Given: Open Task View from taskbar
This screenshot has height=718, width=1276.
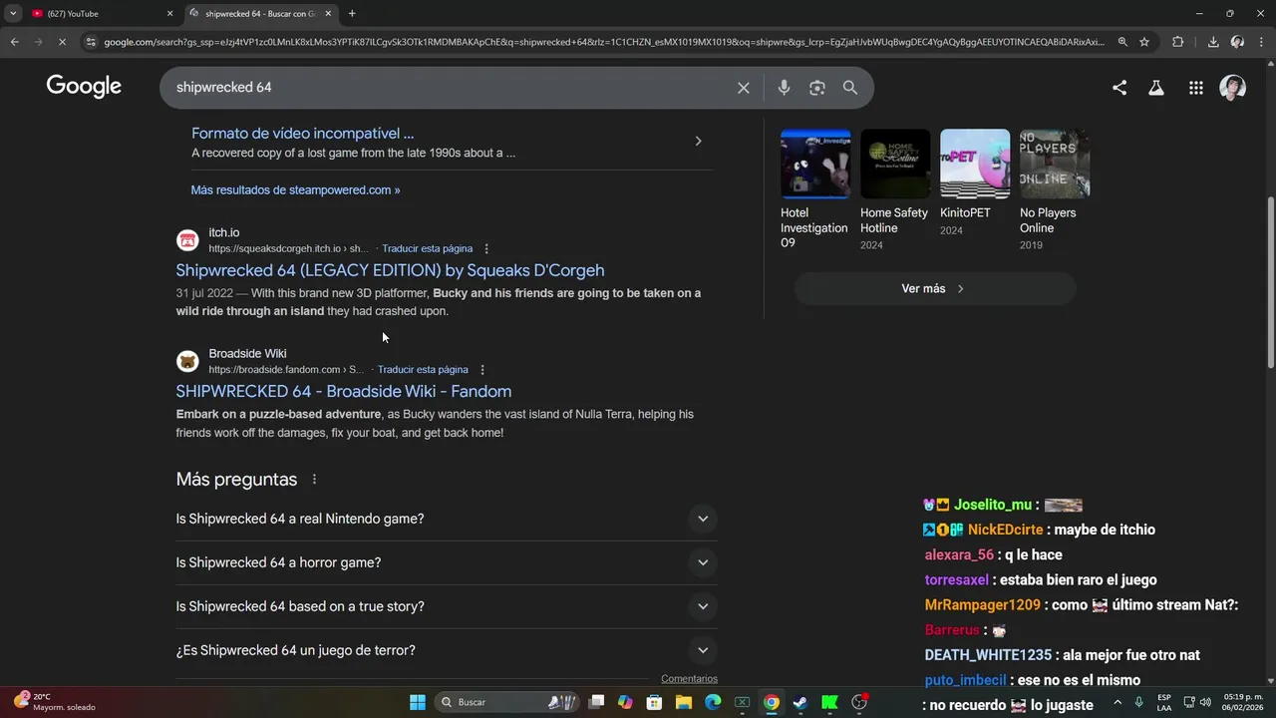Looking at the screenshot, I should [x=596, y=702].
